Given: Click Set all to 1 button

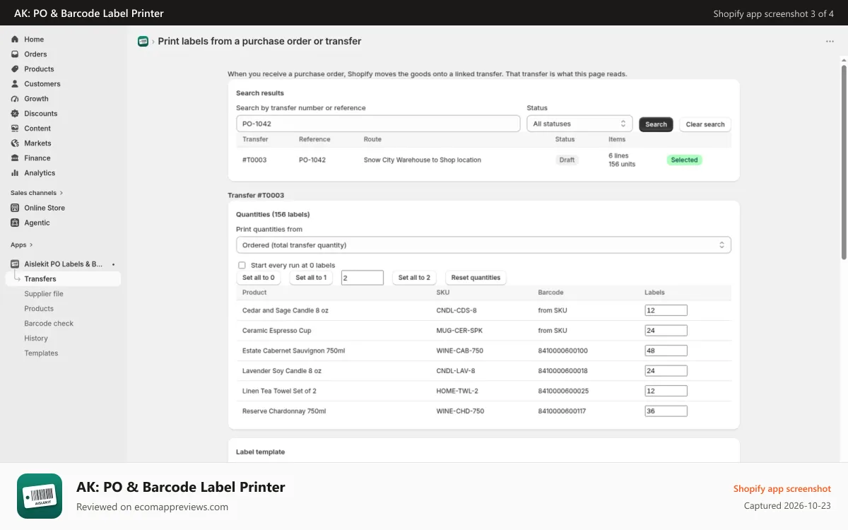Looking at the screenshot, I should pos(311,278).
